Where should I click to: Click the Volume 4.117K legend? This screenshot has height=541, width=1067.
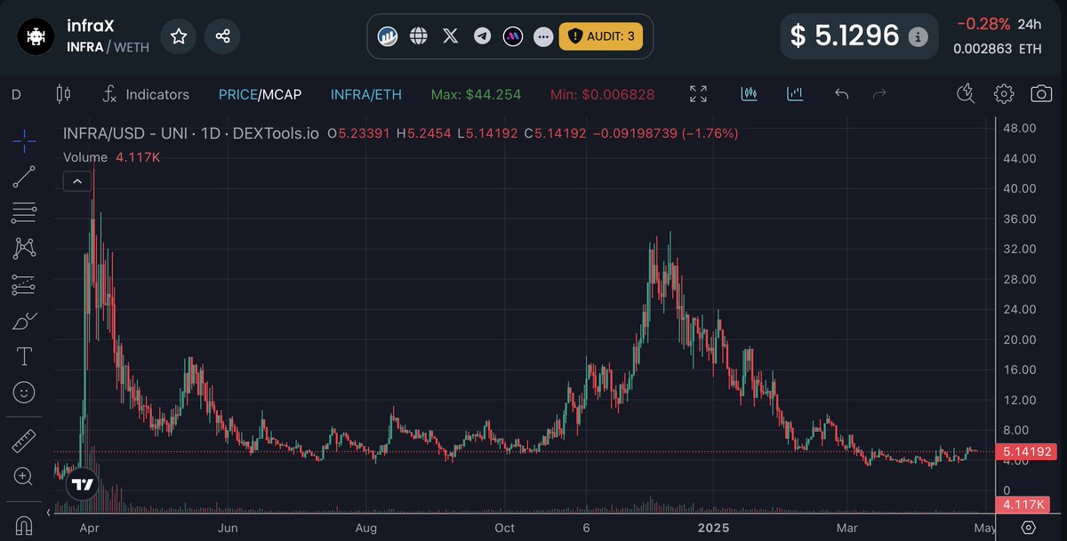[x=111, y=157]
